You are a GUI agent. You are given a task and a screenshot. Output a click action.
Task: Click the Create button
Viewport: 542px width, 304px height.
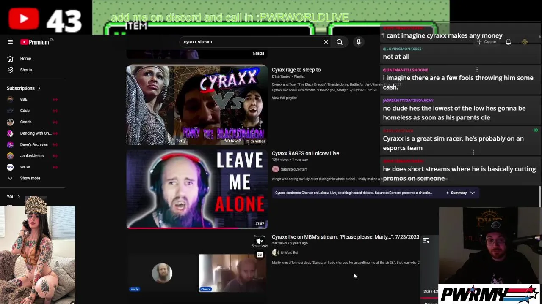click(x=486, y=42)
